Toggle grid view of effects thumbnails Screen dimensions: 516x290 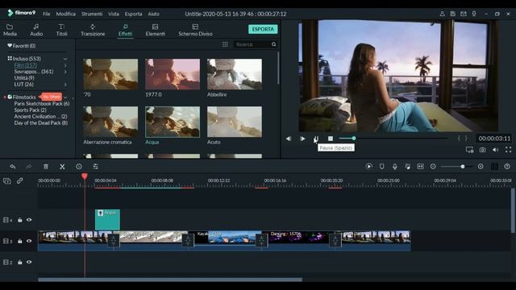[x=225, y=44]
